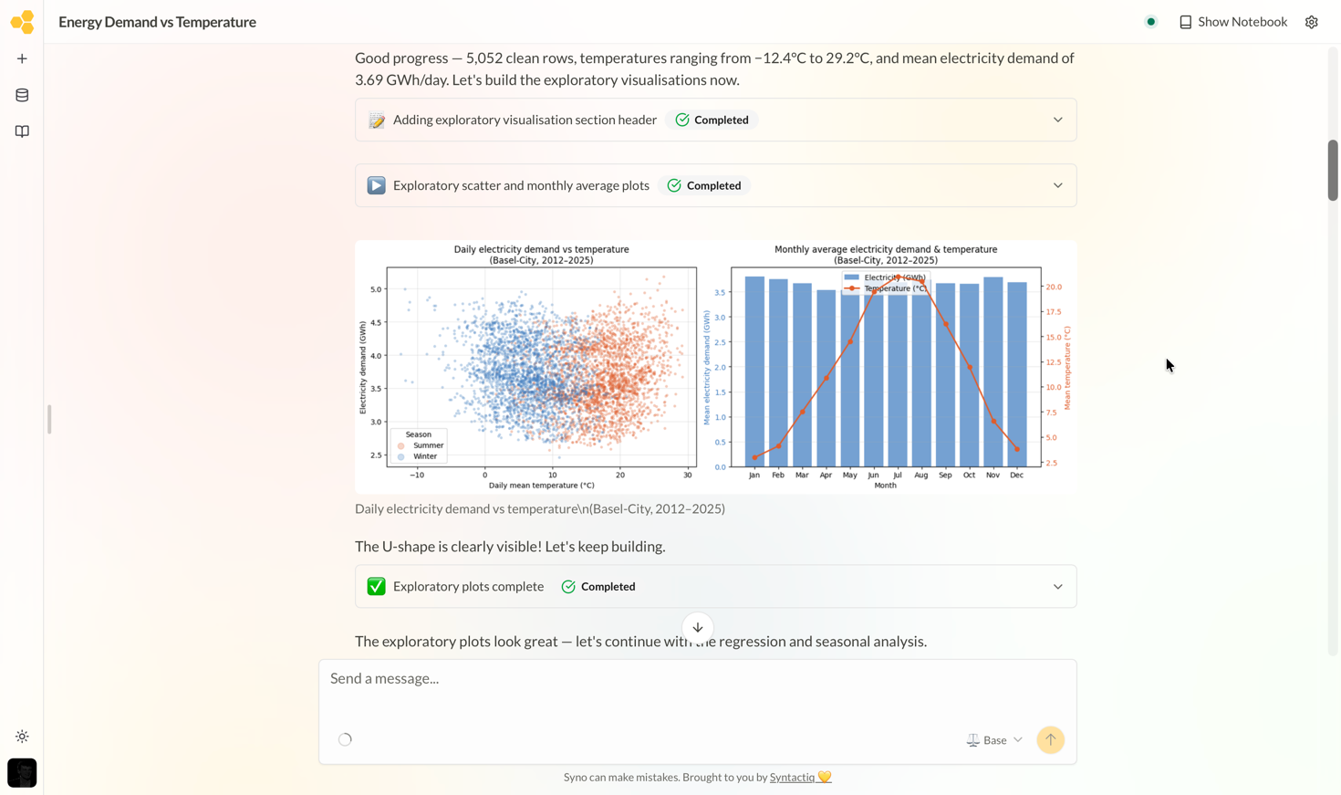Open the user avatar at bottom left

22,773
